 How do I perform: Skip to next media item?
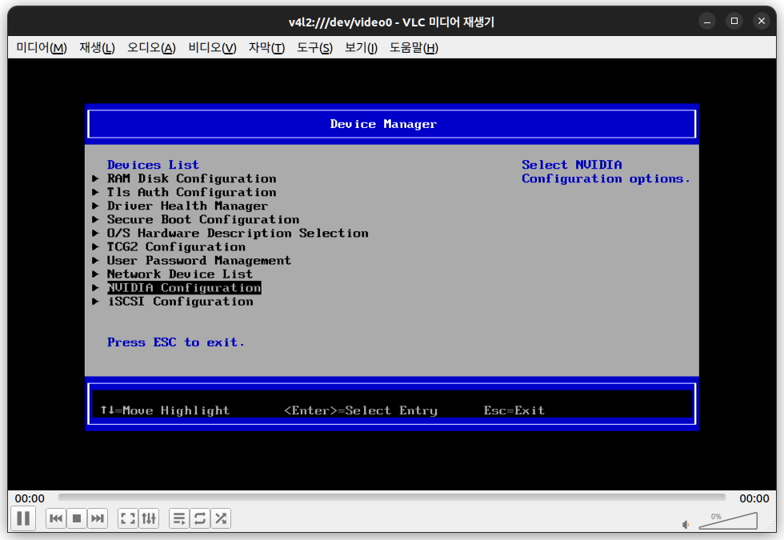(98, 518)
